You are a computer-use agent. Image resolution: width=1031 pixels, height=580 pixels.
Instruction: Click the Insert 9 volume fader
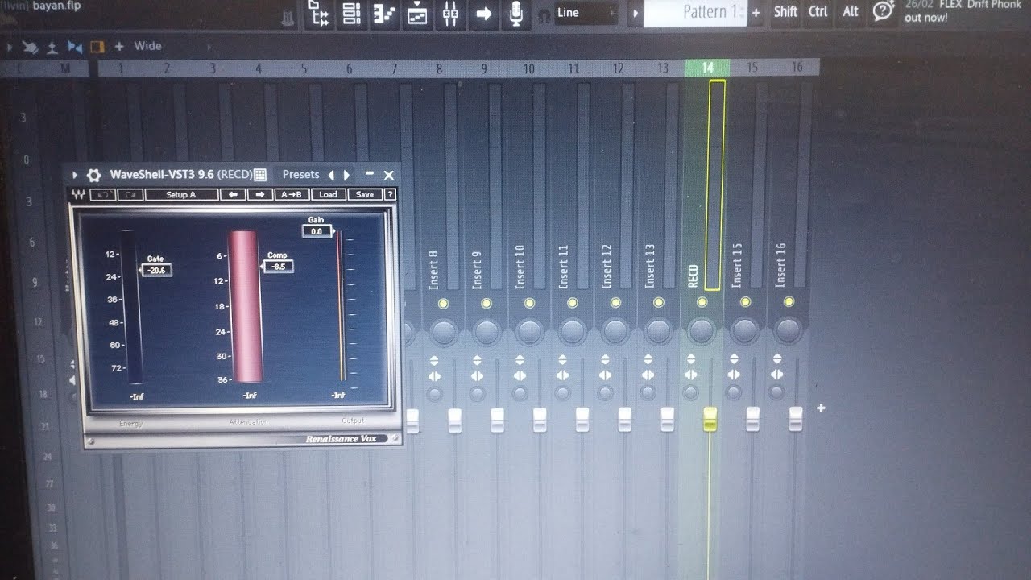point(497,420)
